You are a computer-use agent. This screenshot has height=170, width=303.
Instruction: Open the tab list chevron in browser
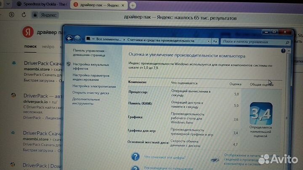point(8,4)
